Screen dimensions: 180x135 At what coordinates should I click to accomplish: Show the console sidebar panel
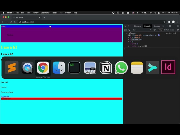[x=125, y=30]
